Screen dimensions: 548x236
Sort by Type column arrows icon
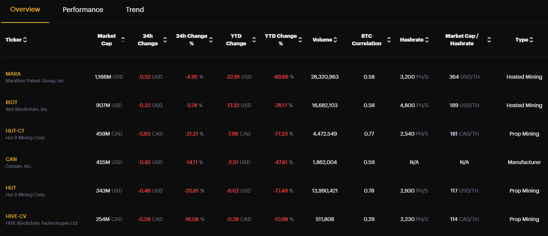[531, 40]
